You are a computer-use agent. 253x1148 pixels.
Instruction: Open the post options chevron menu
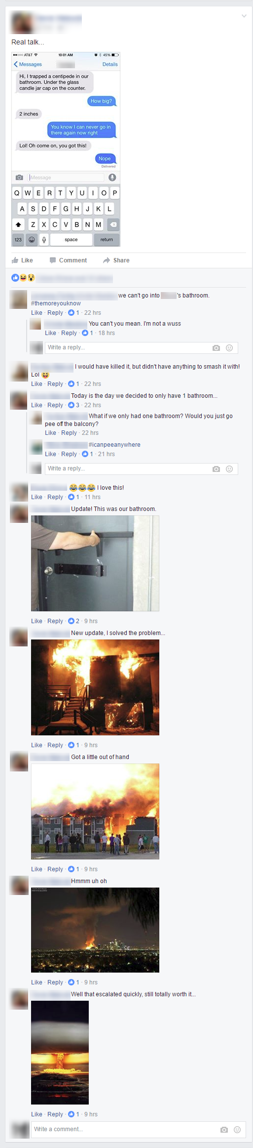(x=244, y=16)
